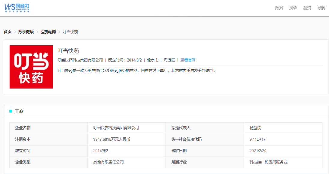Select the 所属行业 label cell
Image resolution: width=329 pixels, height=174 pixels.
click(x=205, y=162)
